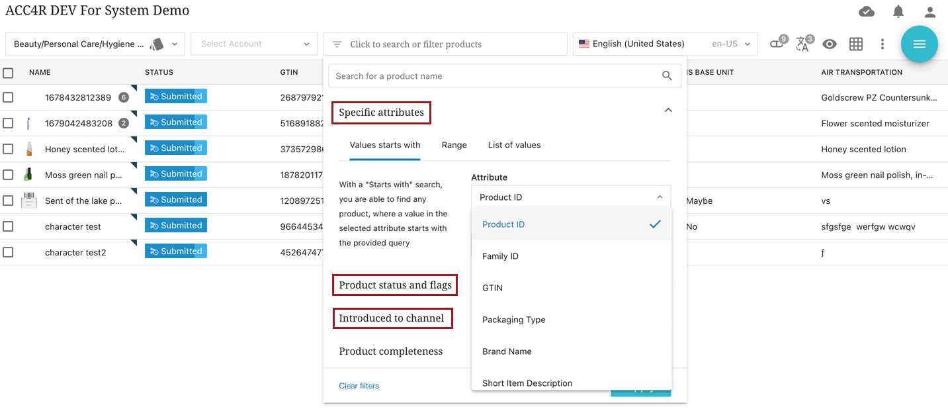
Task: Toggle the preview eye icon
Action: click(x=830, y=44)
